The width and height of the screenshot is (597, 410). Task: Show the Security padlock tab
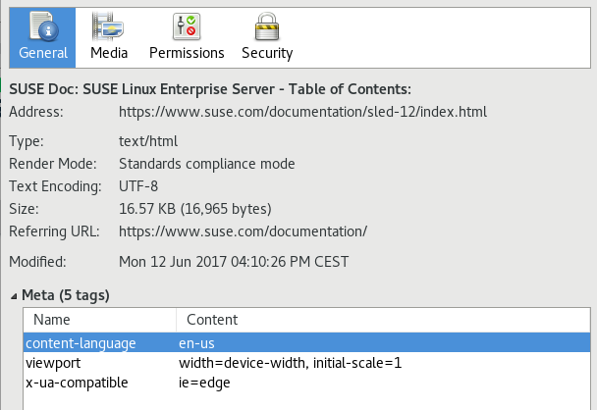(266, 35)
